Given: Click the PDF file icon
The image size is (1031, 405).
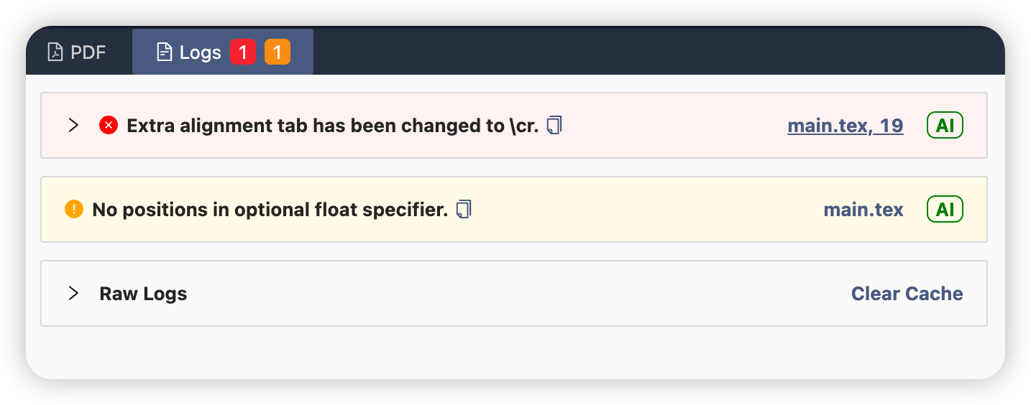Looking at the screenshot, I should 55,52.
